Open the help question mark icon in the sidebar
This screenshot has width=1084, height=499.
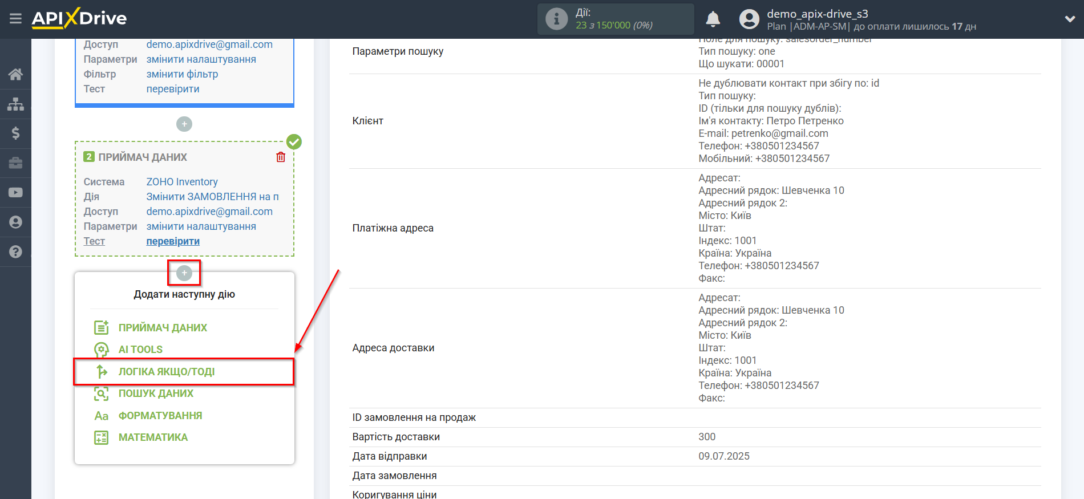15,251
